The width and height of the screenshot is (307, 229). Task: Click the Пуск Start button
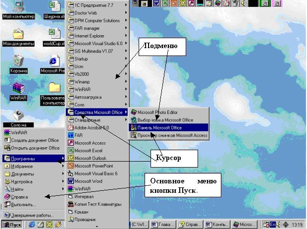[12, 225]
